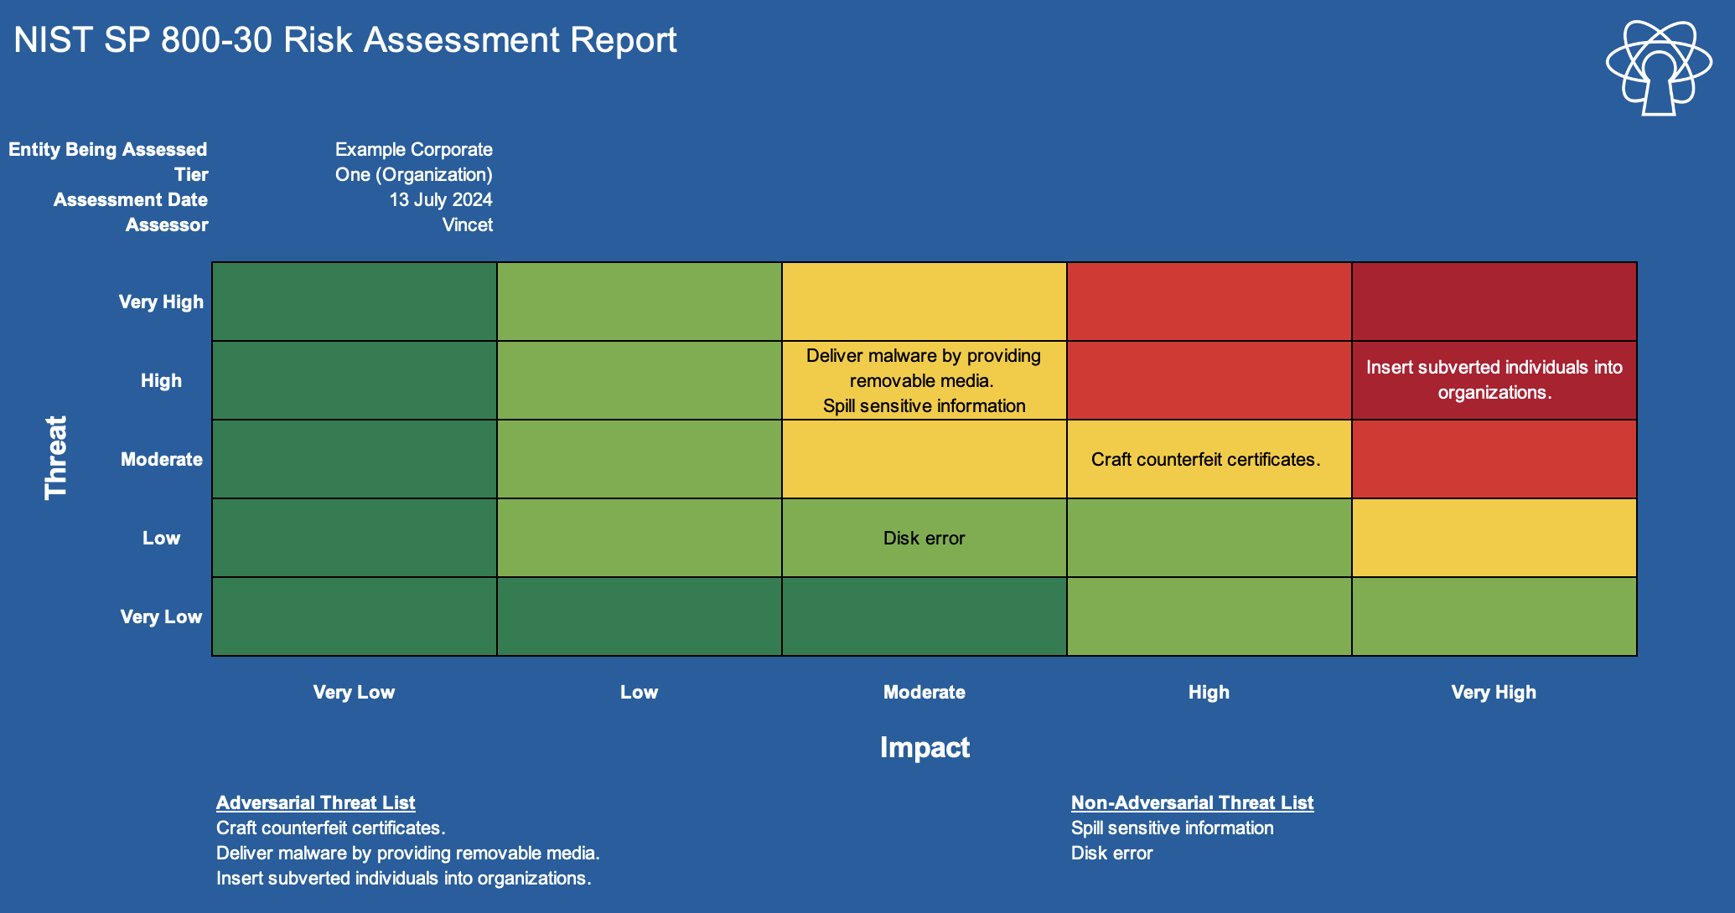The width and height of the screenshot is (1735, 913).
Task: Click 'Insert subverted individuals into organizations.' list entry
Action: pos(403,878)
